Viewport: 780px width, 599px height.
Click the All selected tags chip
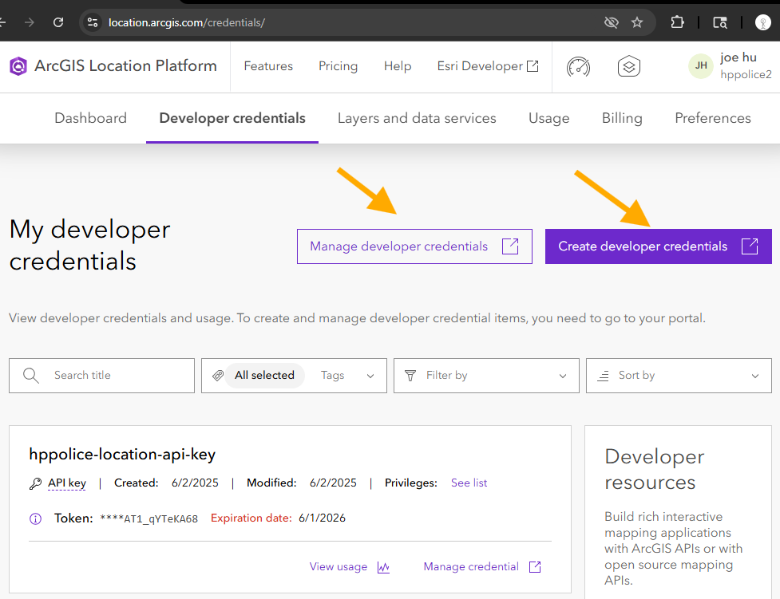[x=264, y=376]
